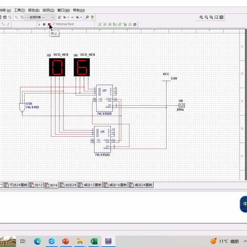Open the 减法12置数 sheet tab
This screenshot has height=247, width=247.
[x=90, y=185]
